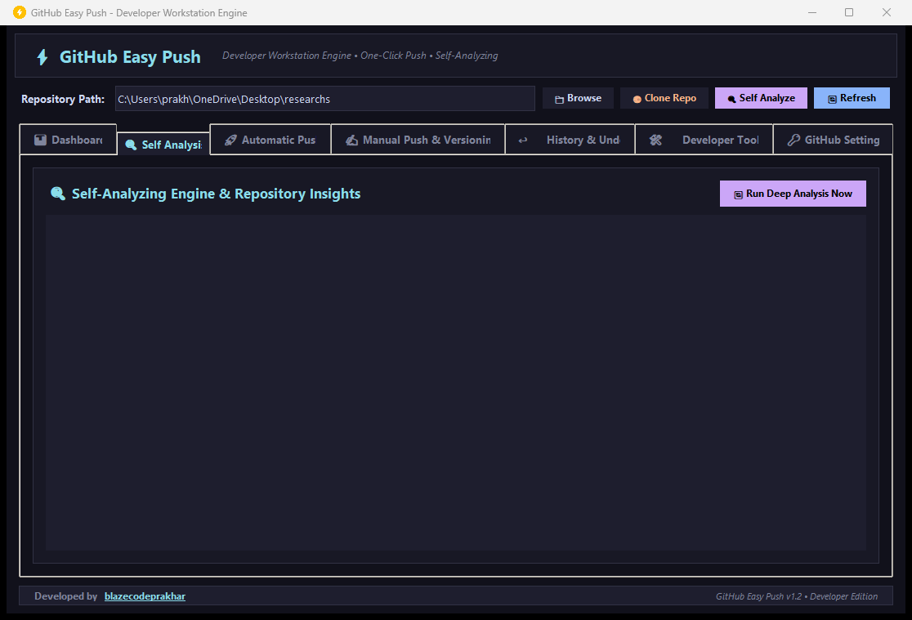
Task: Run Deep Analysis Now
Action: (x=793, y=194)
